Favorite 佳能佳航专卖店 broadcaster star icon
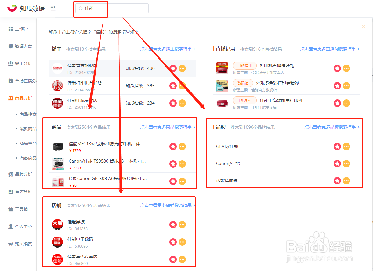Viewport: 373px width, 271px height. pos(173,103)
